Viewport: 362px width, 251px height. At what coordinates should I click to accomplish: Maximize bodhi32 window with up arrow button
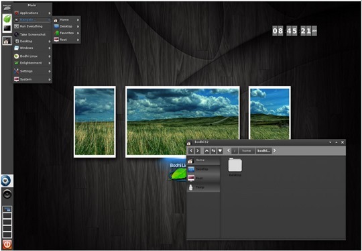point(337,142)
